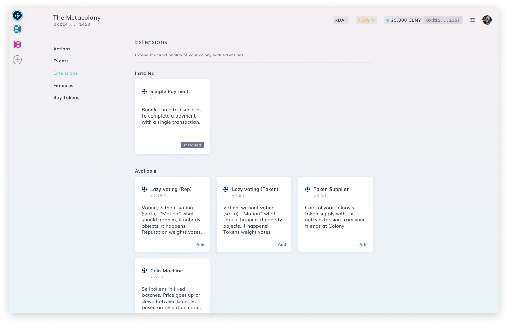Click the xDAI network badge
This screenshot has width=508, height=324.
tap(341, 20)
